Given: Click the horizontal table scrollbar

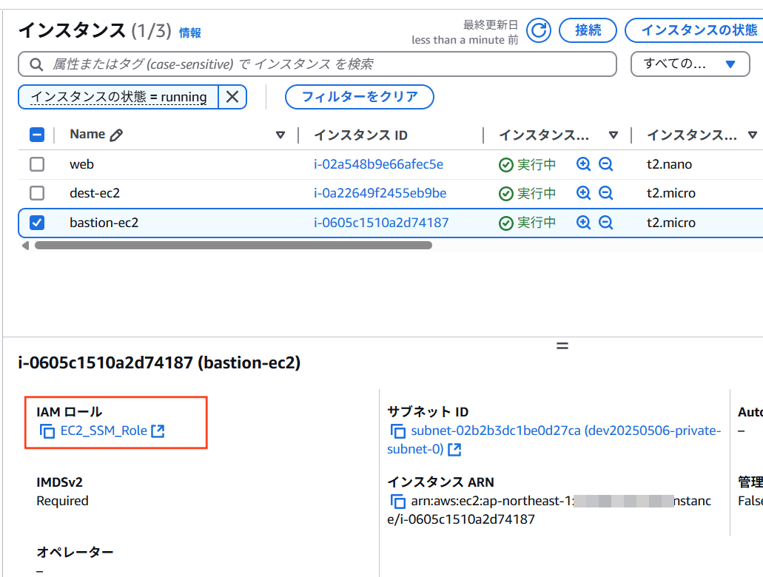Looking at the screenshot, I should (234, 245).
